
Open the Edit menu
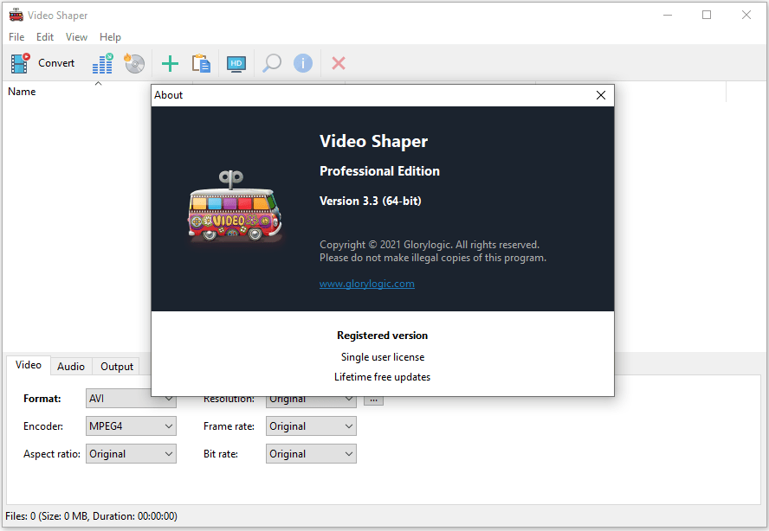point(45,37)
